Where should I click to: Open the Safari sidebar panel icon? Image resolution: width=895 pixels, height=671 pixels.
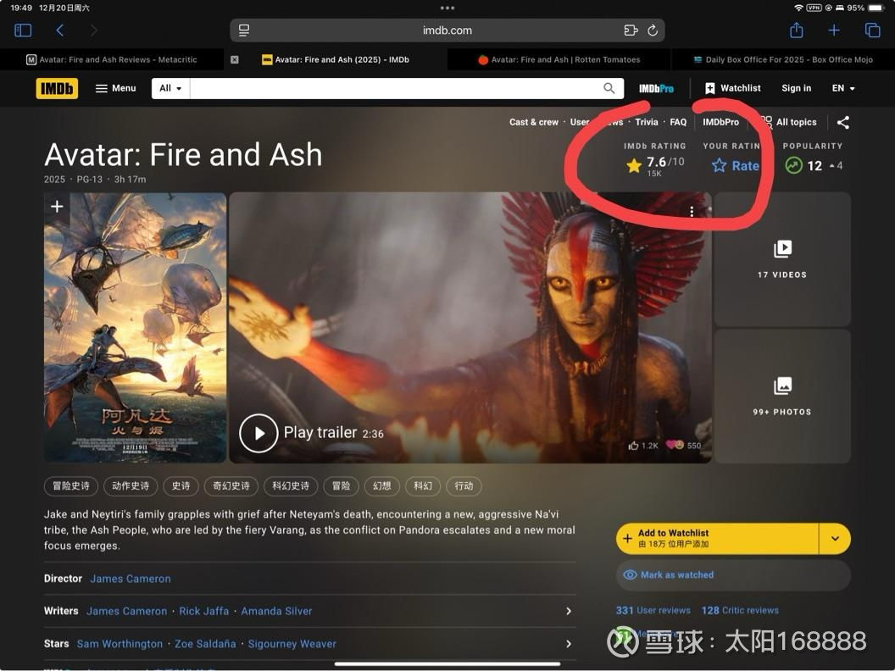tap(23, 30)
